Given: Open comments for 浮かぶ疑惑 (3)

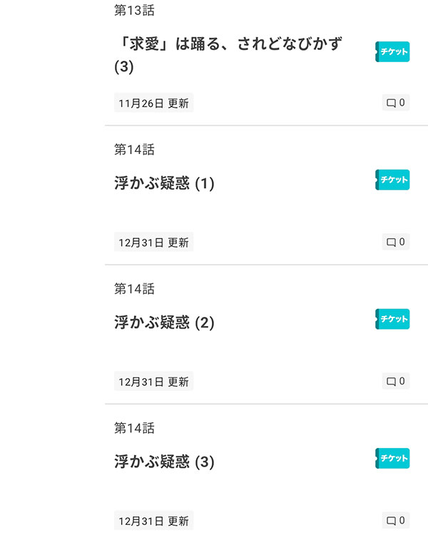Looking at the screenshot, I should (x=396, y=520).
